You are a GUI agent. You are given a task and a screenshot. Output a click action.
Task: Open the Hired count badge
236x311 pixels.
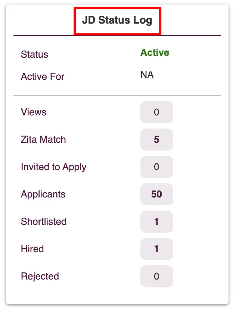(x=156, y=249)
